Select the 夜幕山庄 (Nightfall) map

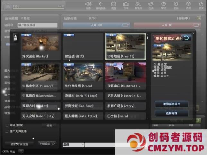pyautogui.click(x=126, y=76)
